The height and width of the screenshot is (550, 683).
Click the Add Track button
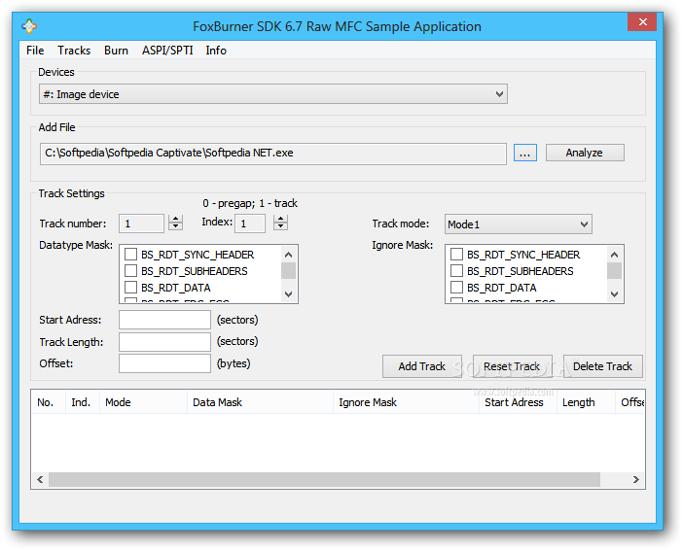coord(422,366)
